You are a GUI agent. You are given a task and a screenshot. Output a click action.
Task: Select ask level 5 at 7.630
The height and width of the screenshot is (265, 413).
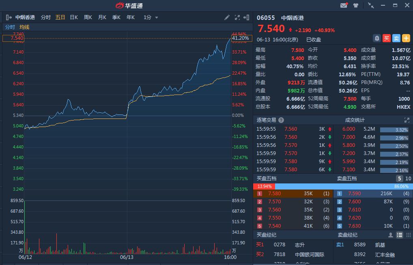point(373,226)
